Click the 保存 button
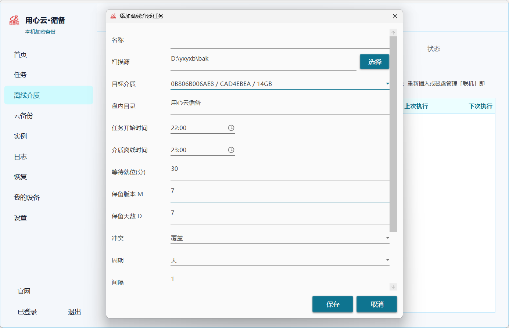The height and width of the screenshot is (328, 509). (333, 304)
